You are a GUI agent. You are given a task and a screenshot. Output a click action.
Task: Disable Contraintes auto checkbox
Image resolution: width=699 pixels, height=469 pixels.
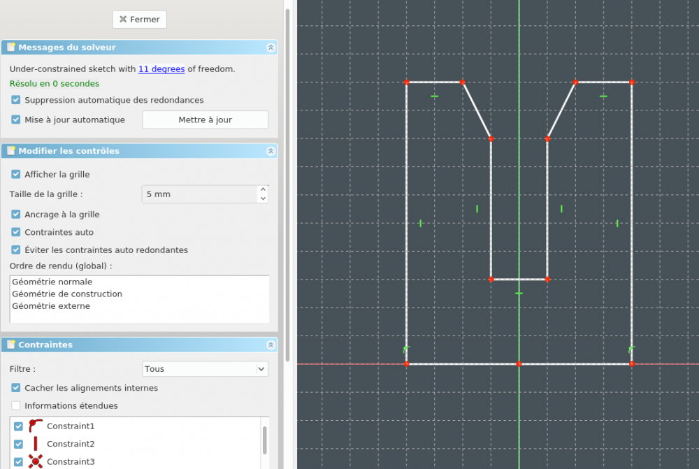16,232
